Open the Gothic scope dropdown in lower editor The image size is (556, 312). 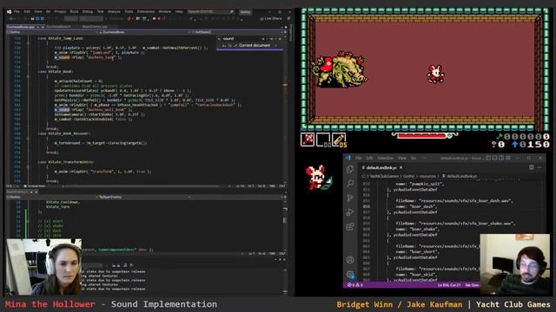coord(51,197)
